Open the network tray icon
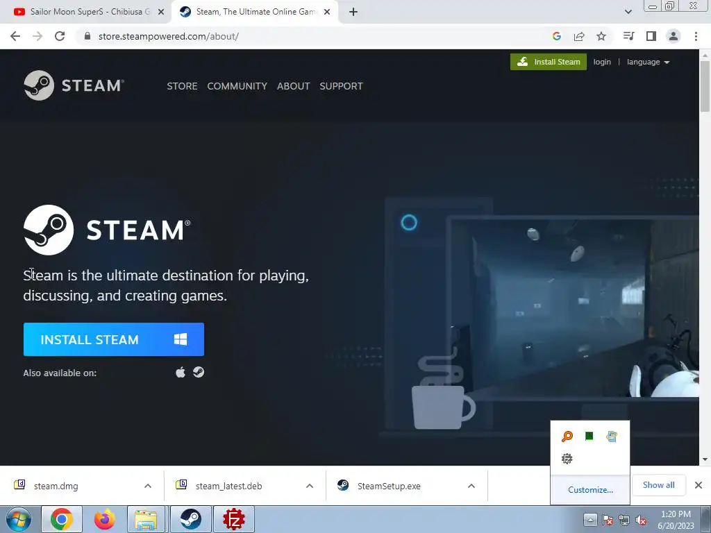The image size is (711, 533). tap(624, 521)
